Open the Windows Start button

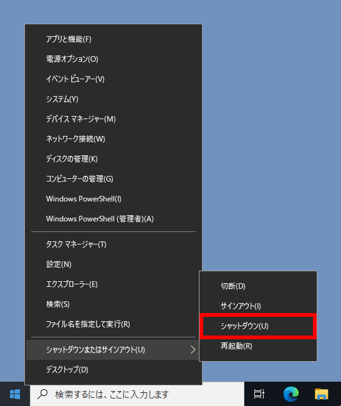15,394
